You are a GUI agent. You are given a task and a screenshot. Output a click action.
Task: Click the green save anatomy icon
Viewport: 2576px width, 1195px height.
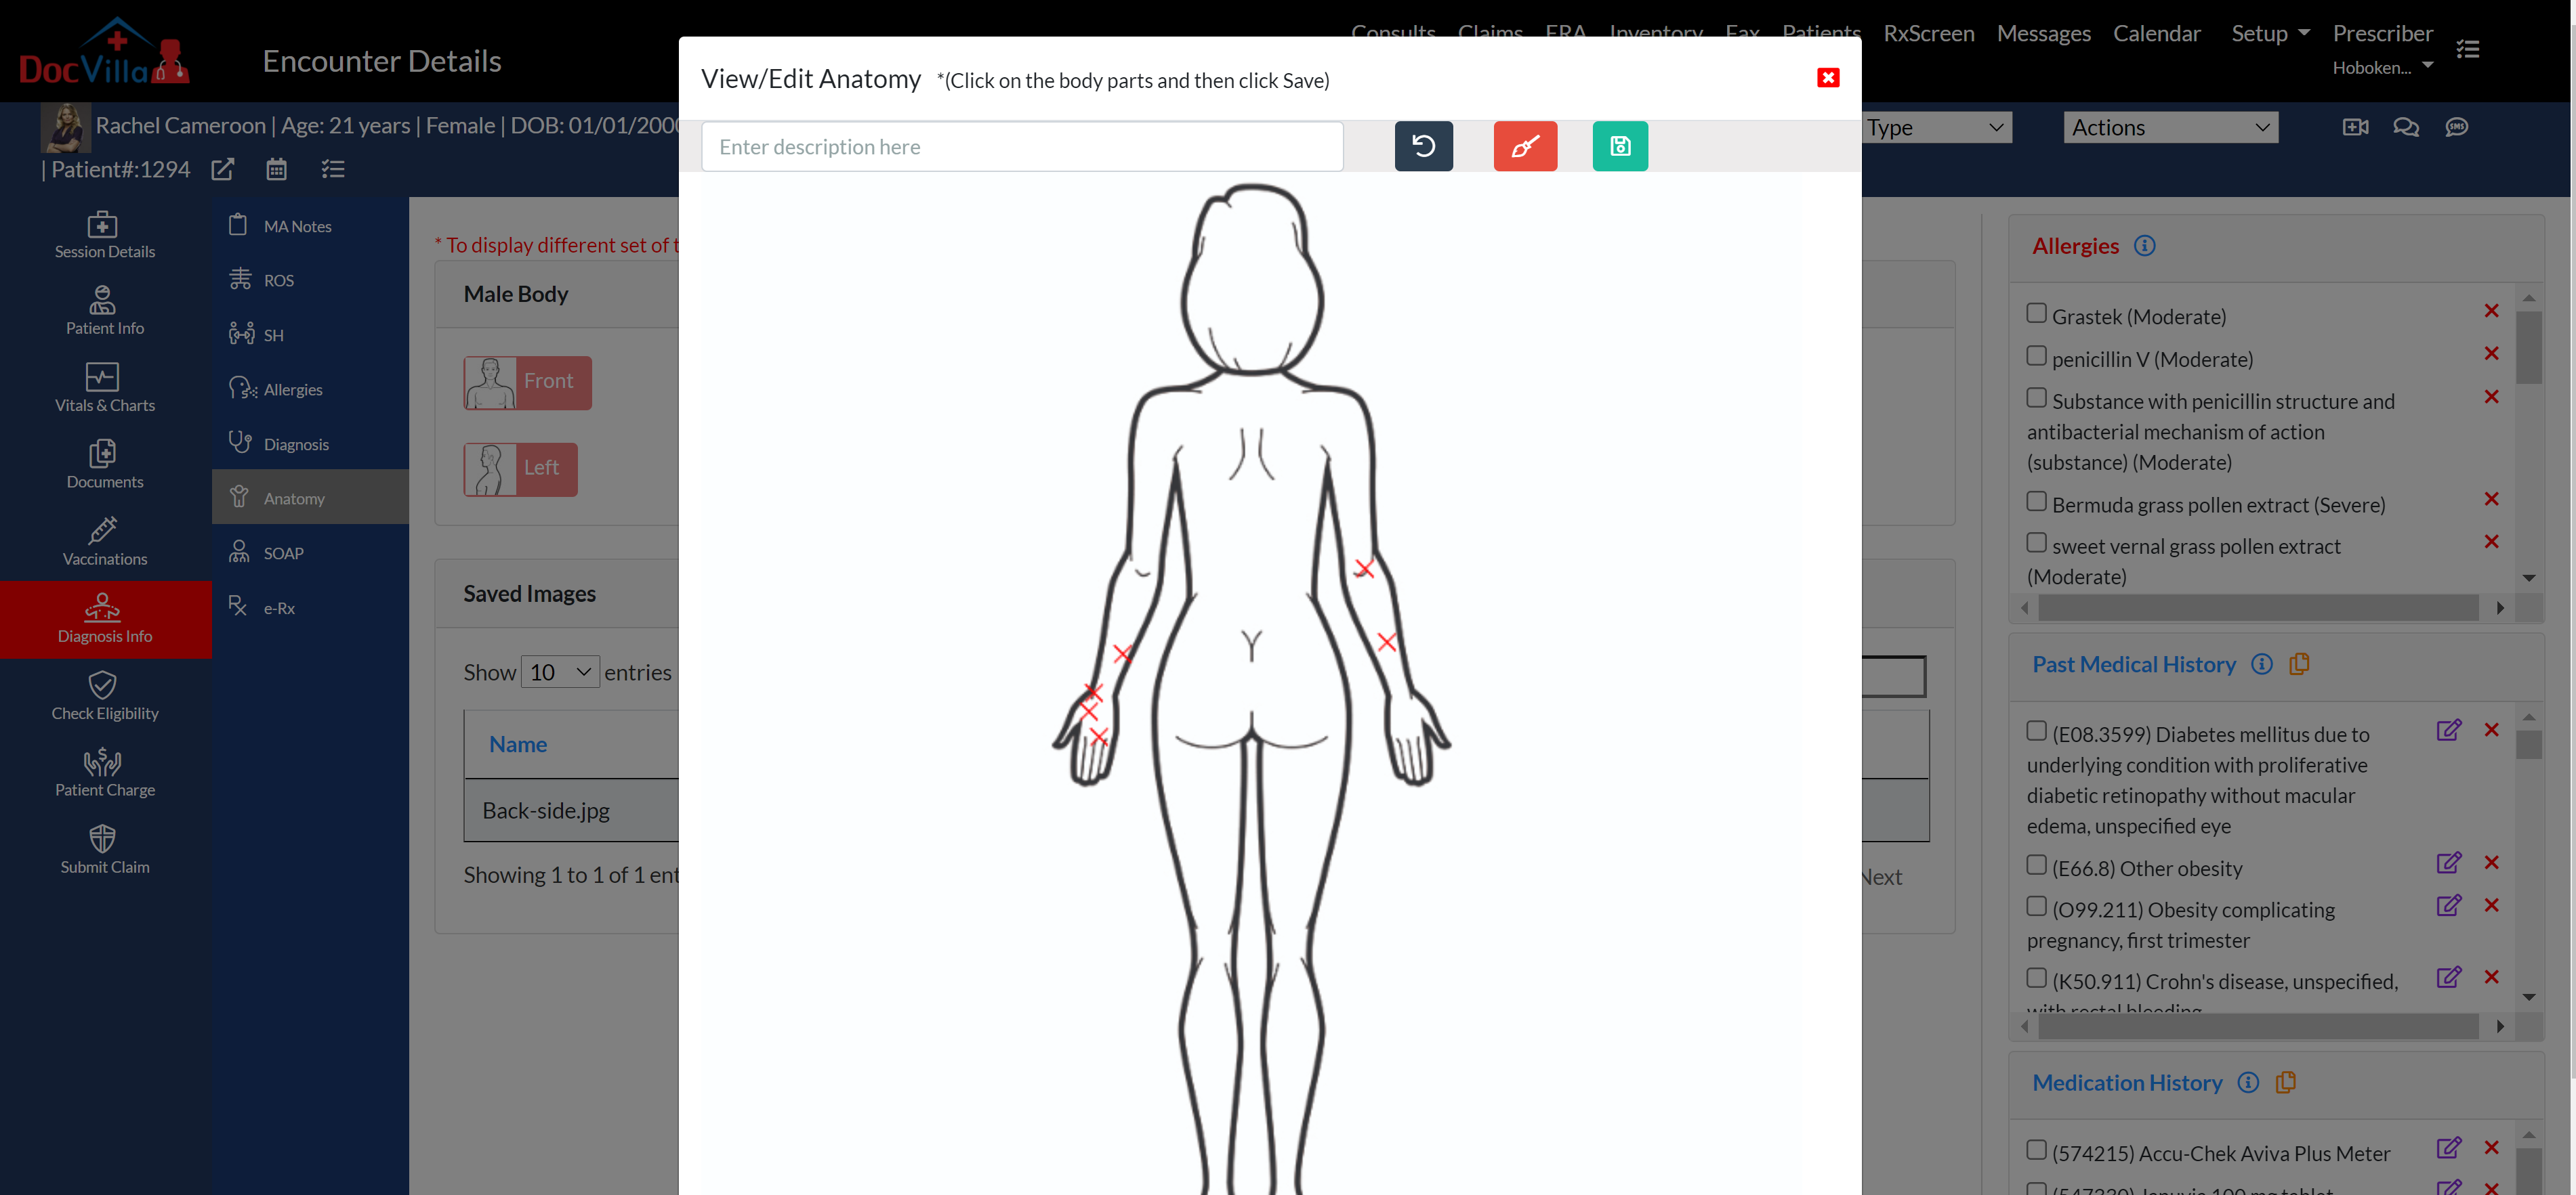click(1619, 146)
